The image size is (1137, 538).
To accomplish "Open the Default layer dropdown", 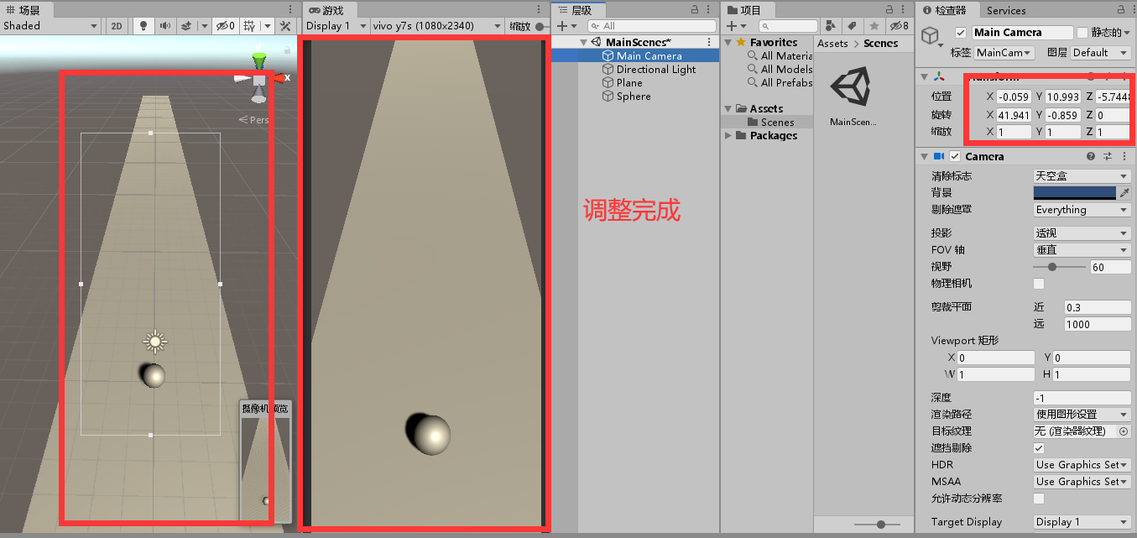I will (1100, 53).
